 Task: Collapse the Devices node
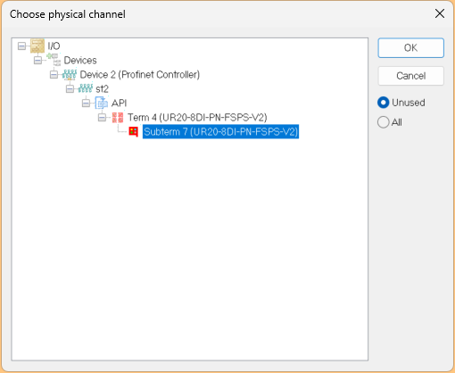click(37, 60)
